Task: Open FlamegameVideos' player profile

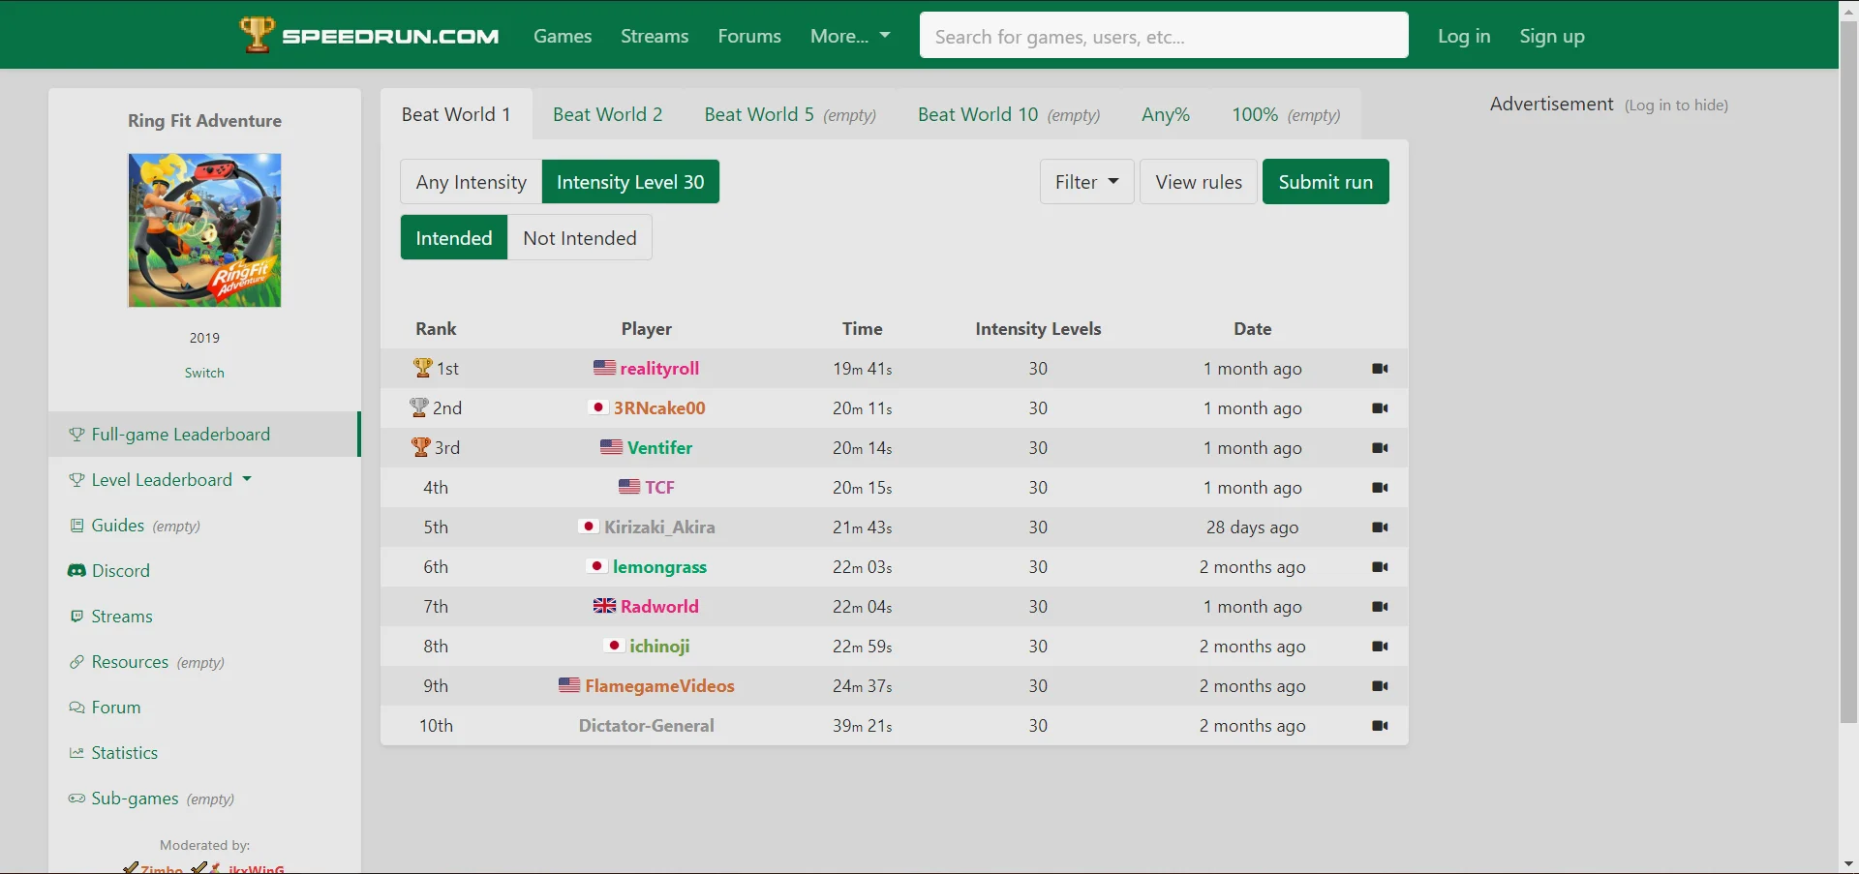Action: pyautogui.click(x=659, y=686)
